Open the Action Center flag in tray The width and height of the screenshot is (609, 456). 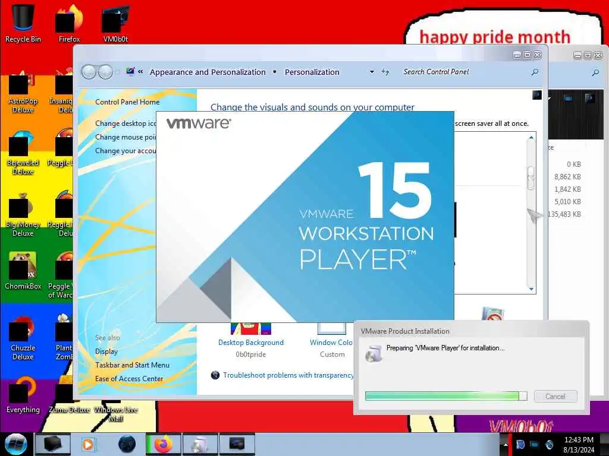click(520, 444)
